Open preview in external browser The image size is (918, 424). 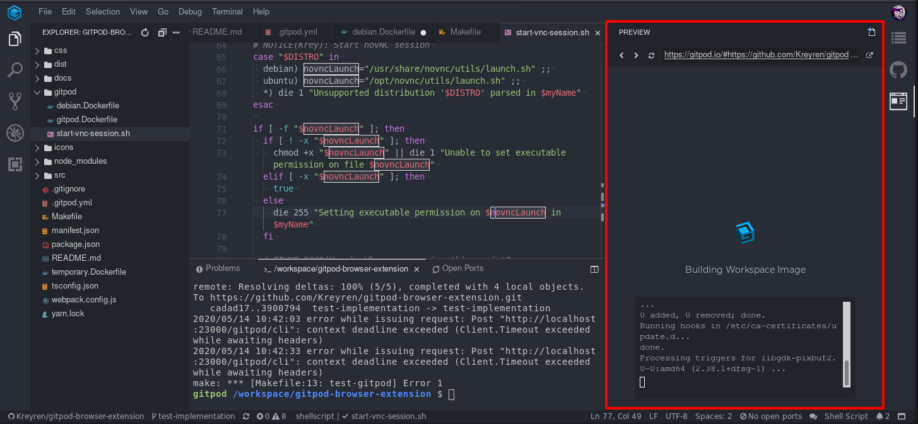click(869, 55)
